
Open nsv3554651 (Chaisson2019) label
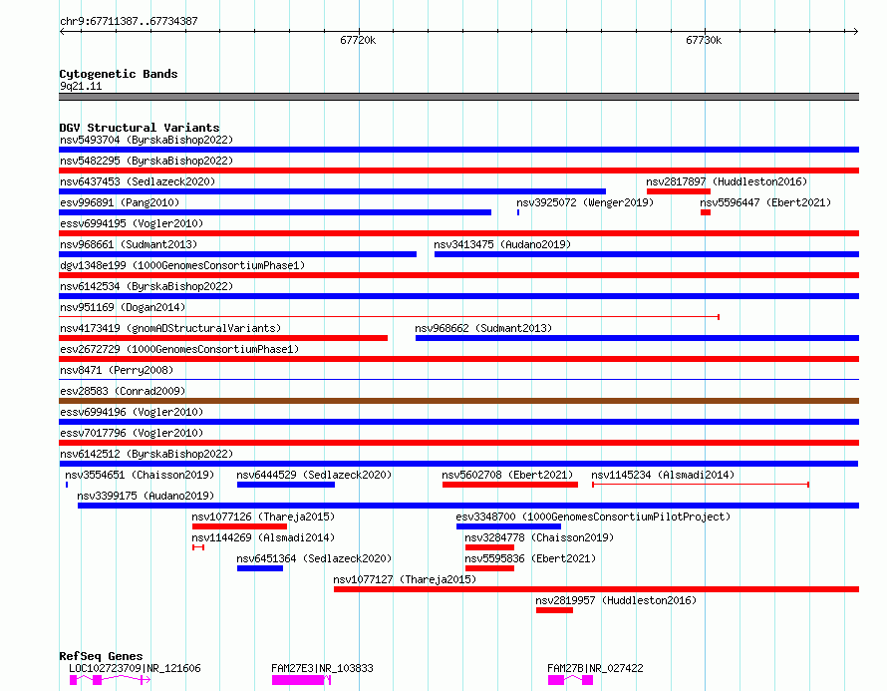pos(140,475)
